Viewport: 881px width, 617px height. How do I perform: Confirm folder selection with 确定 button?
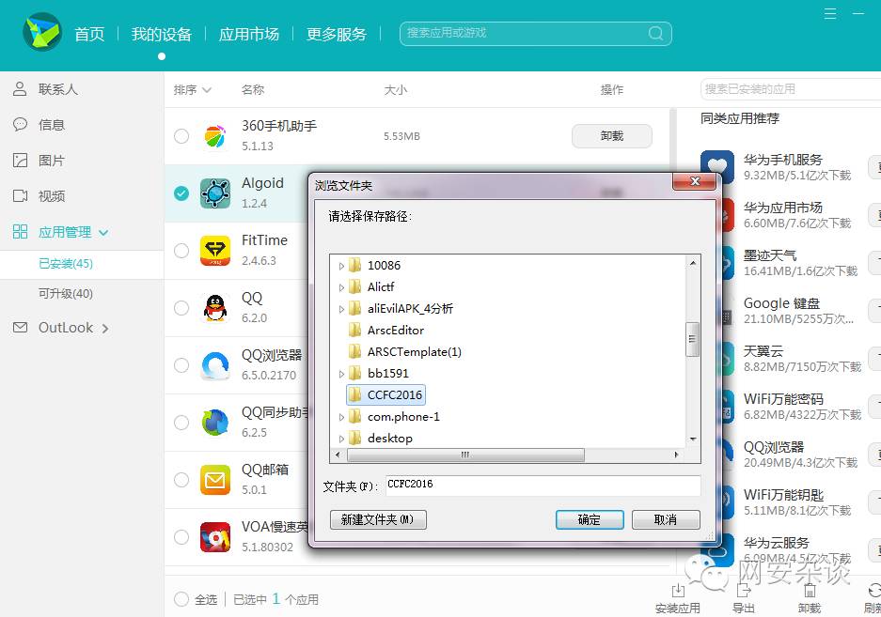click(590, 519)
